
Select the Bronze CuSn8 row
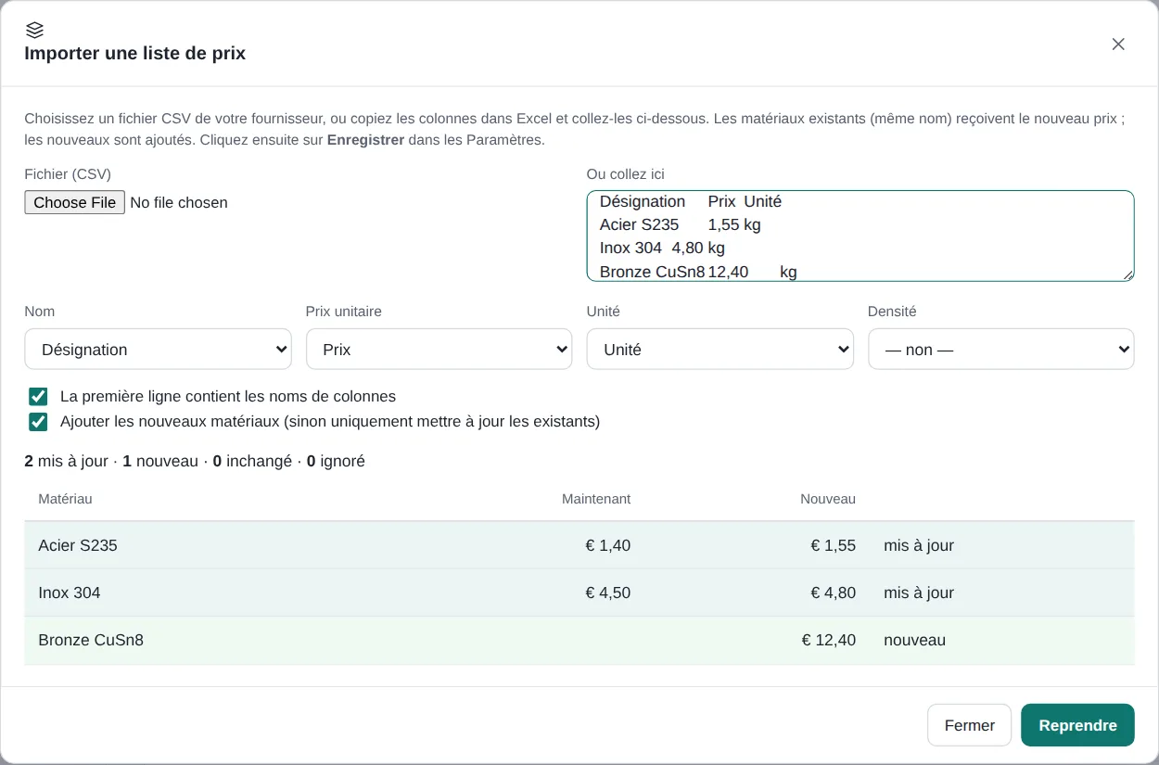pos(579,640)
